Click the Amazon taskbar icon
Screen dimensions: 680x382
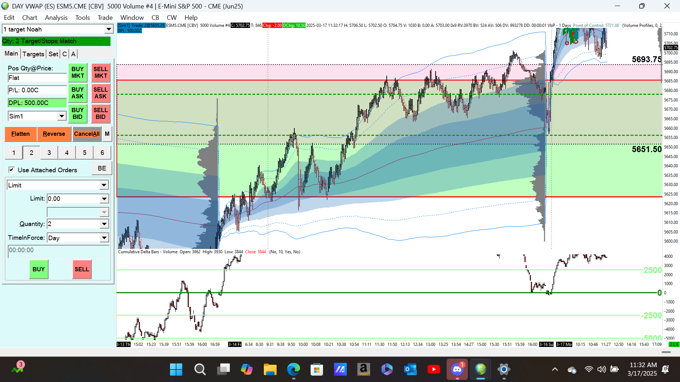click(363, 370)
